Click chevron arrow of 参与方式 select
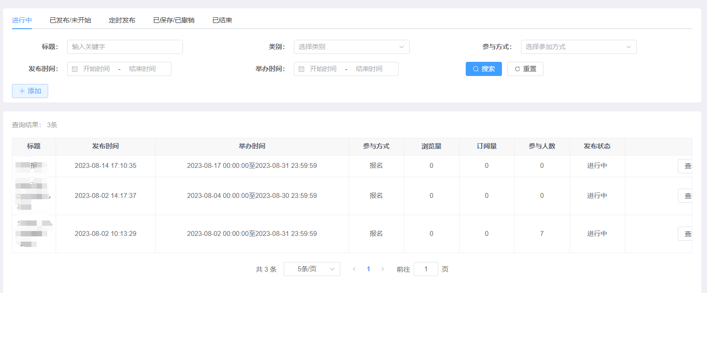The image size is (707, 364). point(629,47)
